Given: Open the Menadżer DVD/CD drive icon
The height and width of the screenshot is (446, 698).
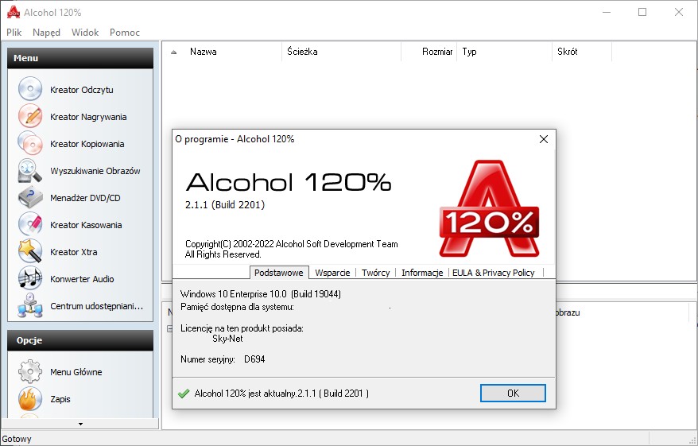Looking at the screenshot, I should [30, 198].
